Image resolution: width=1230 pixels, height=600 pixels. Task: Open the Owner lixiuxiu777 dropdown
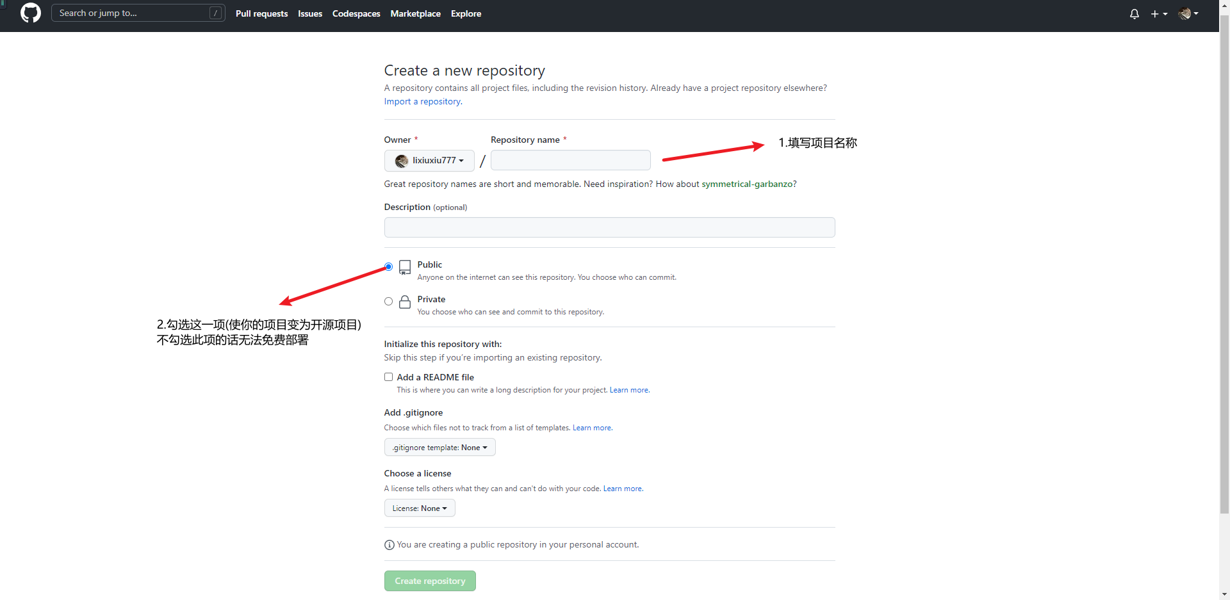pyautogui.click(x=429, y=161)
